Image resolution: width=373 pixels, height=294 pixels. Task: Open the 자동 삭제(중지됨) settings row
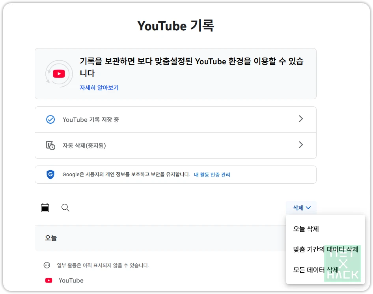(175, 145)
